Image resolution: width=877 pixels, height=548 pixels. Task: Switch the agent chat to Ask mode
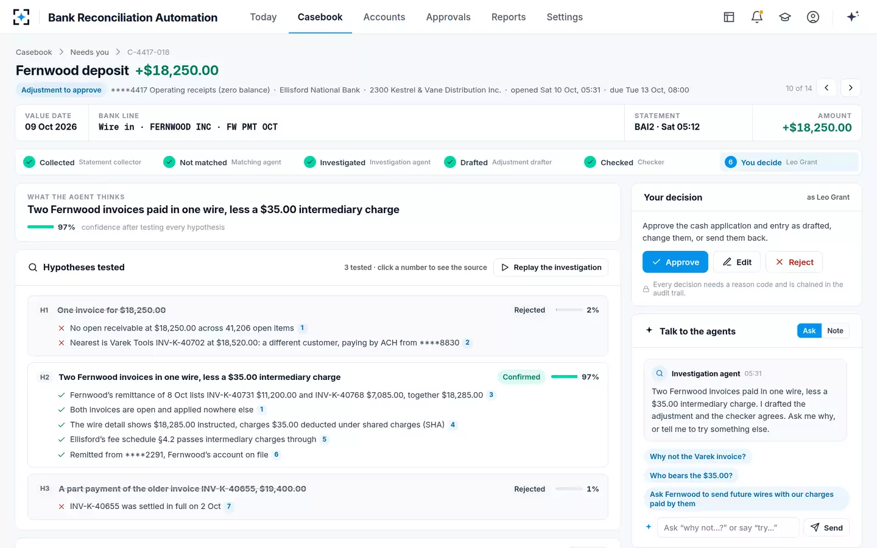coord(809,331)
